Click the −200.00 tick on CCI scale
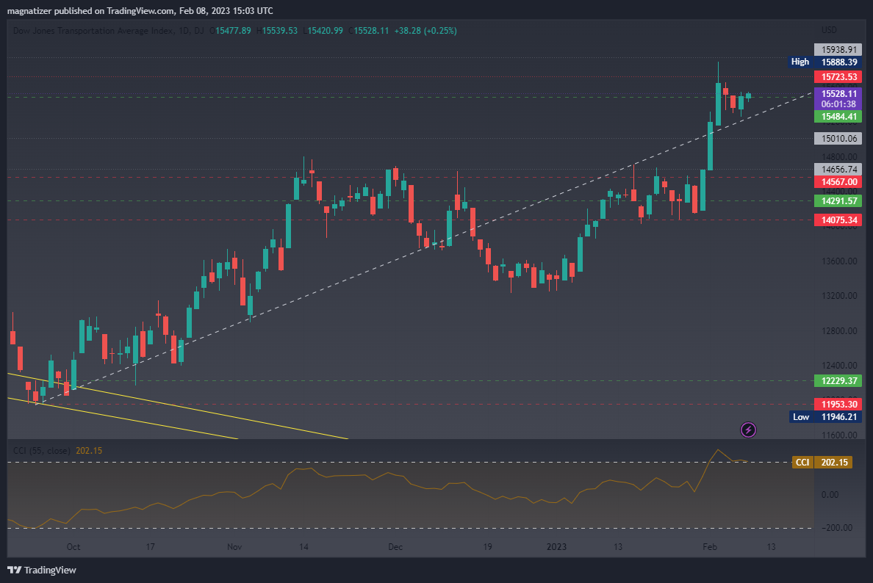 tap(836, 527)
